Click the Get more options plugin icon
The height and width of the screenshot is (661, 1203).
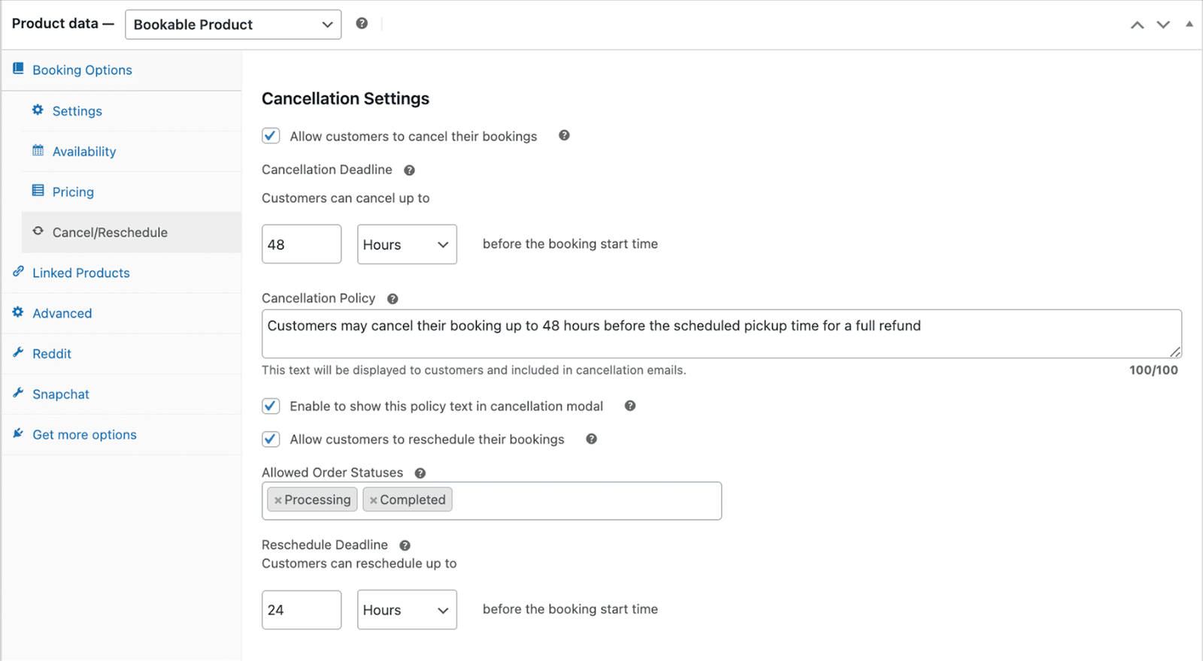18,433
